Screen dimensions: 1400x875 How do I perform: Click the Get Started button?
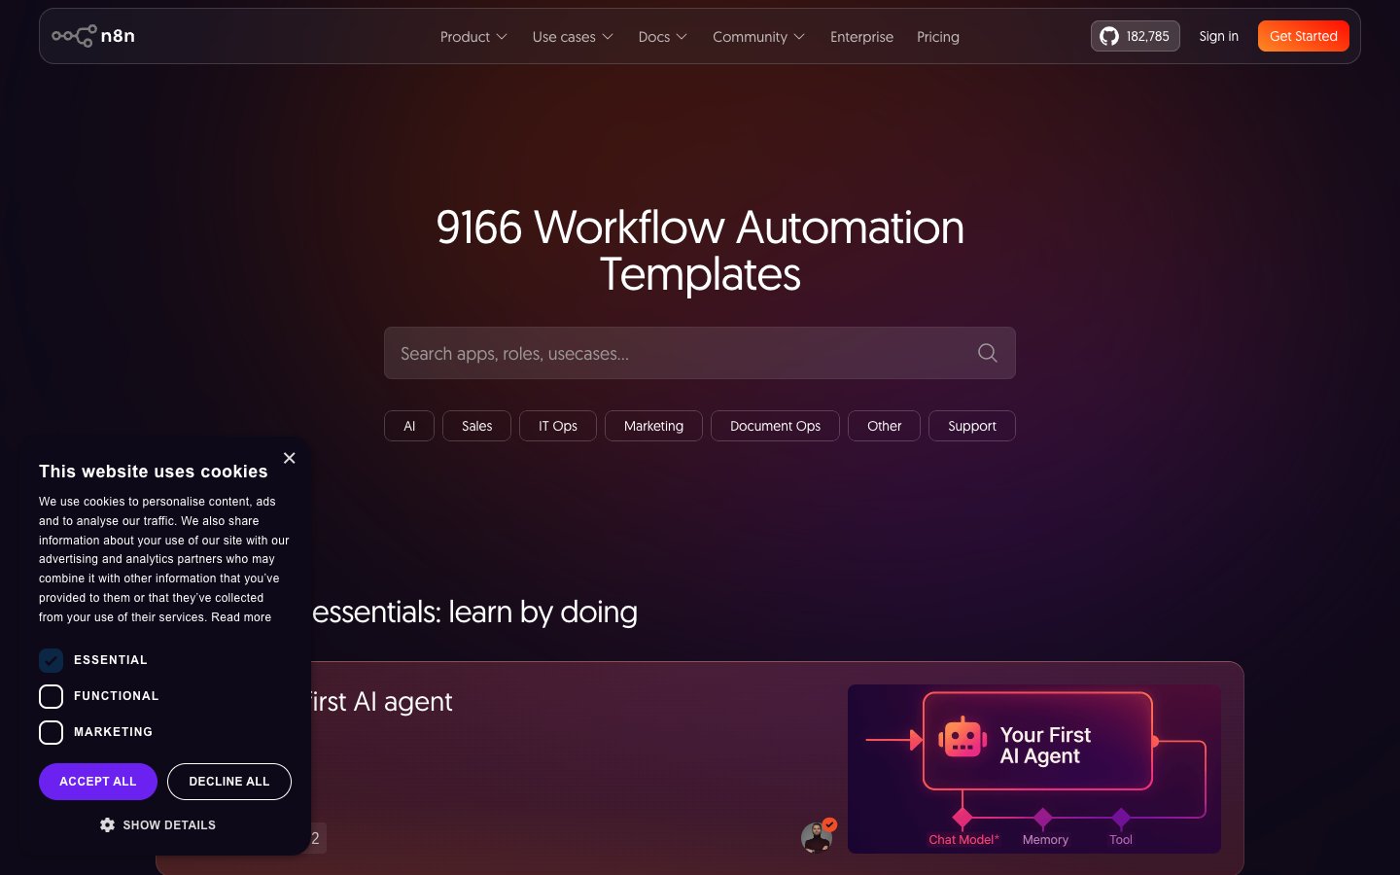point(1303,36)
